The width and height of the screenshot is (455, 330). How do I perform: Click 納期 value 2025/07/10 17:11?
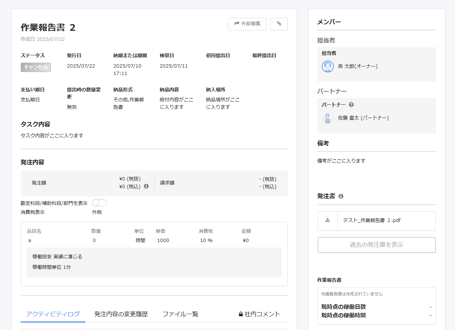click(x=127, y=70)
